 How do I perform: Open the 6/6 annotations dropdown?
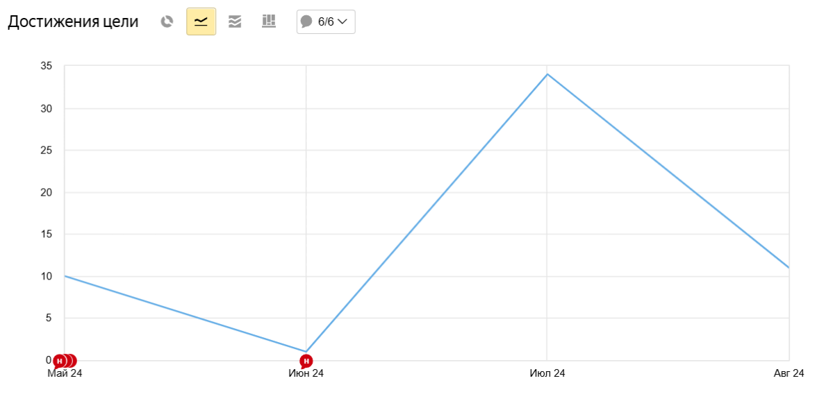(326, 22)
